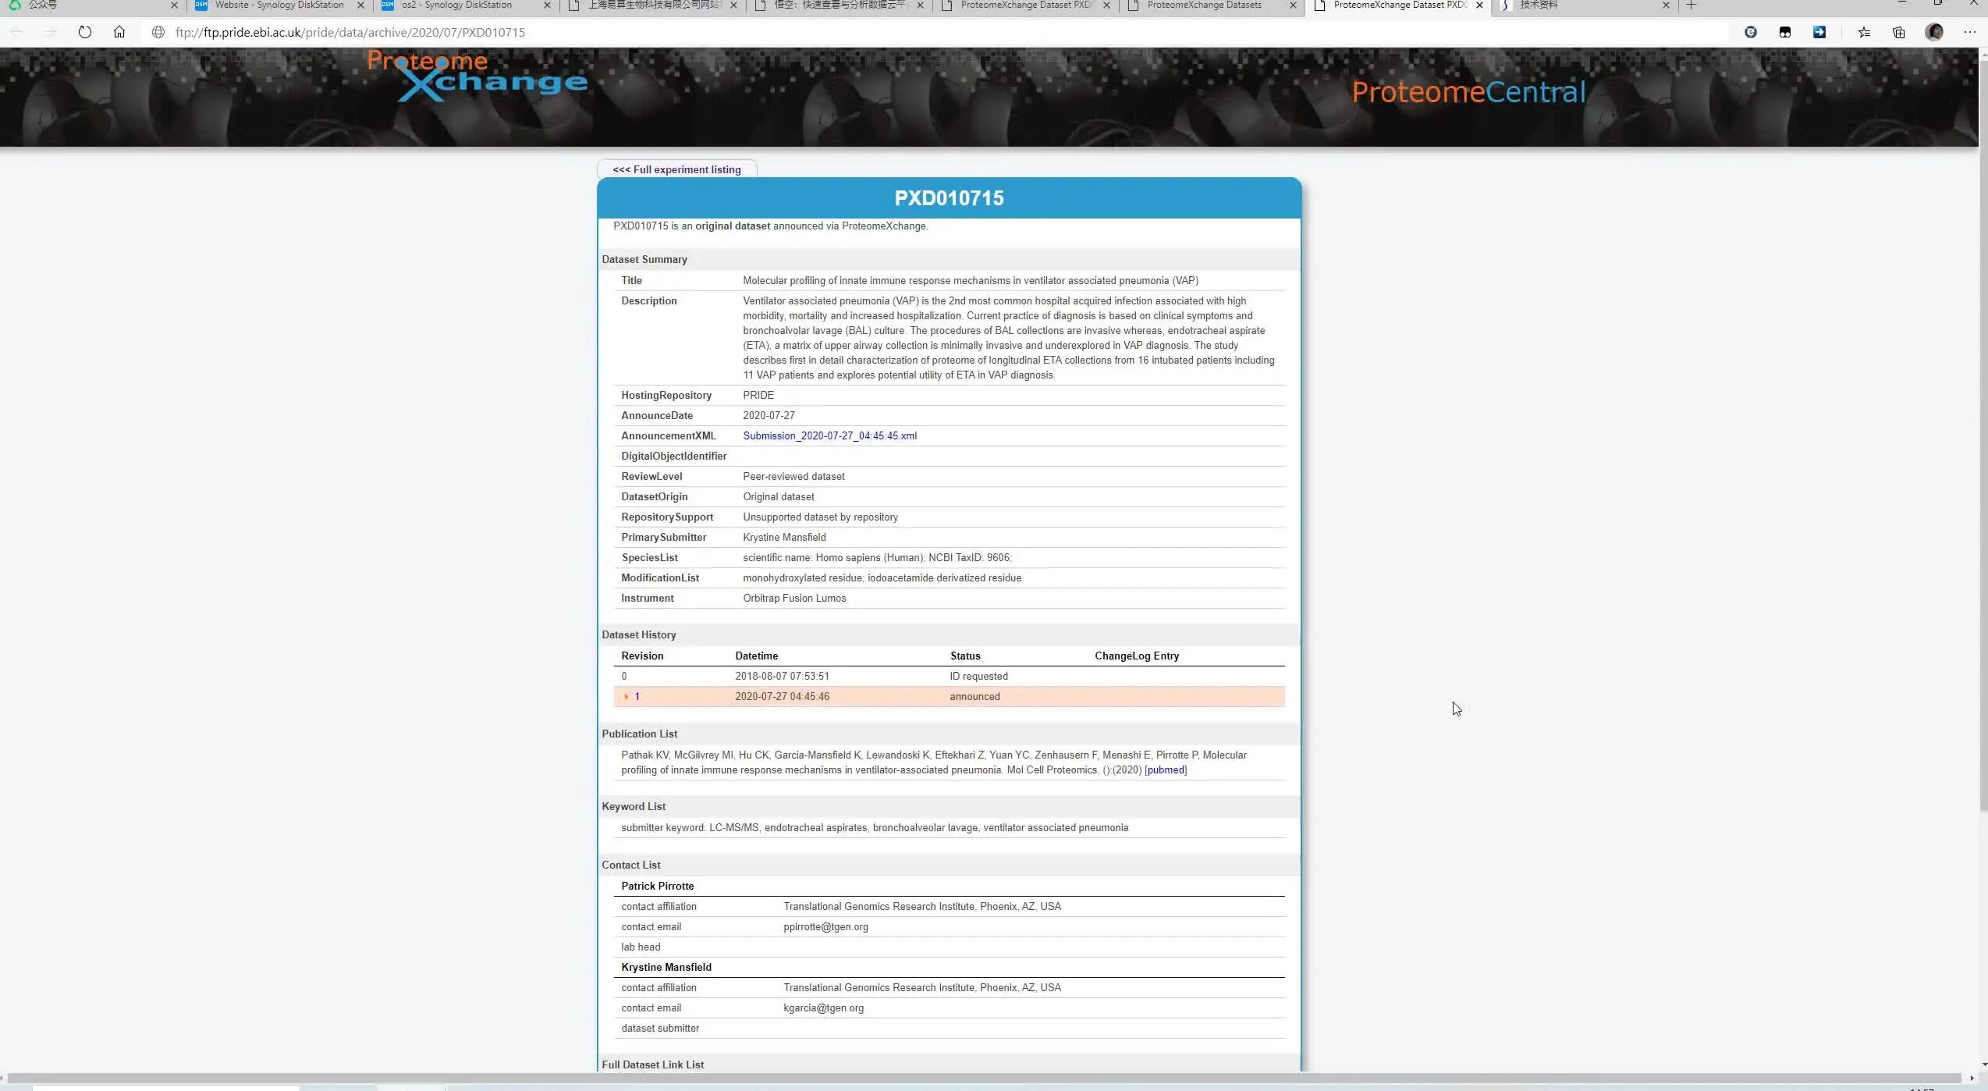Click the Original dataset origin value
This screenshot has height=1091, width=1988.
click(778, 496)
